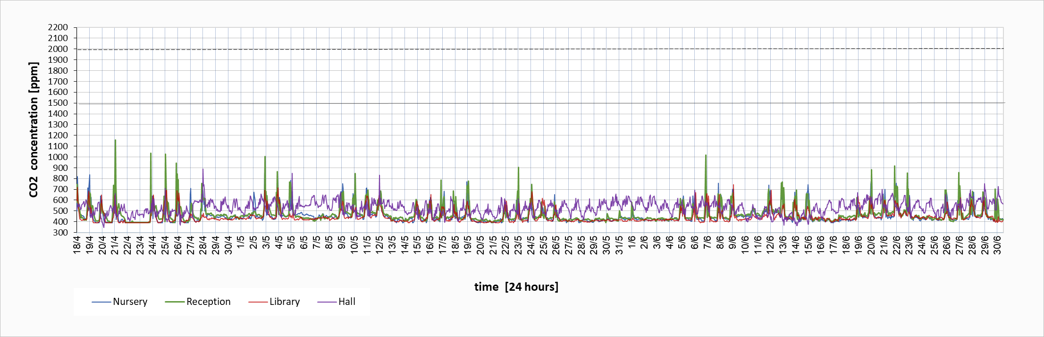Click the 1500 value on the y-axis
The width and height of the screenshot is (1044, 337).
click(58, 103)
